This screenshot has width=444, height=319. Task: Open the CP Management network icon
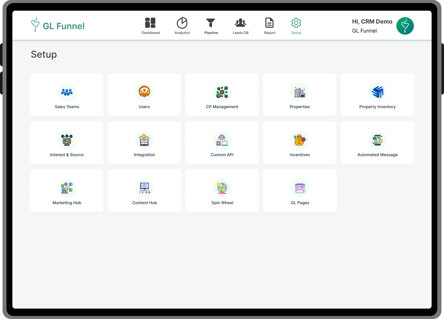(x=222, y=92)
